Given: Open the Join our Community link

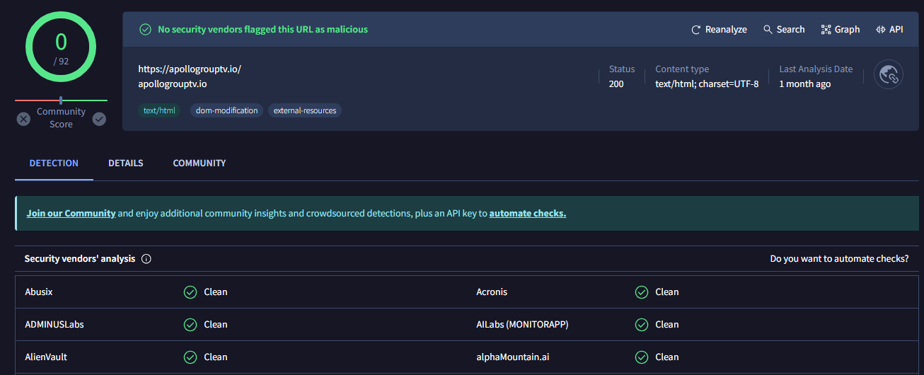Looking at the screenshot, I should pos(71,213).
